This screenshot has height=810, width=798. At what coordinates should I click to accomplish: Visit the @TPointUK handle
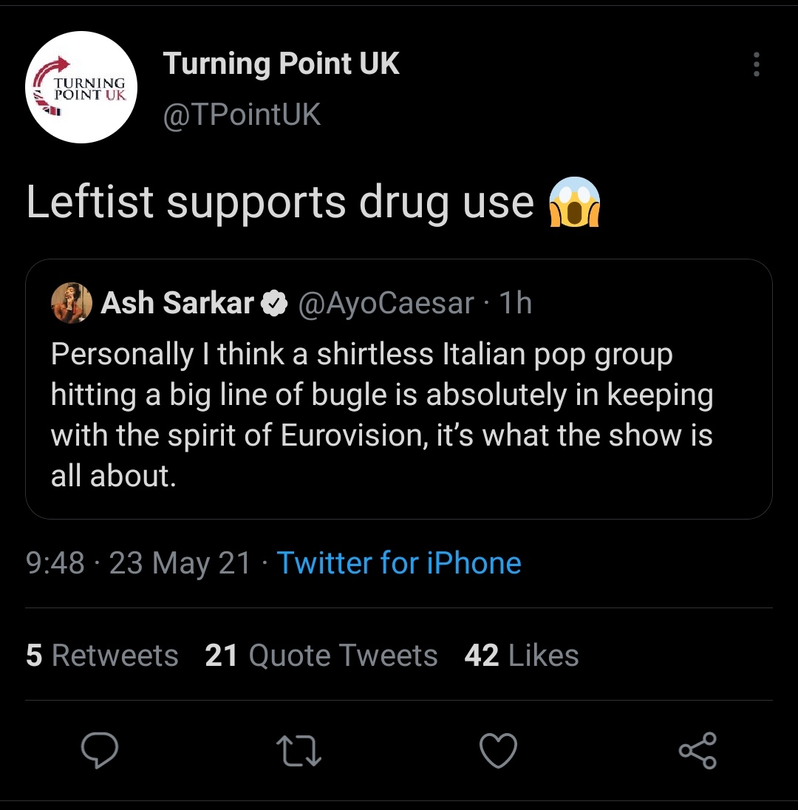point(242,115)
